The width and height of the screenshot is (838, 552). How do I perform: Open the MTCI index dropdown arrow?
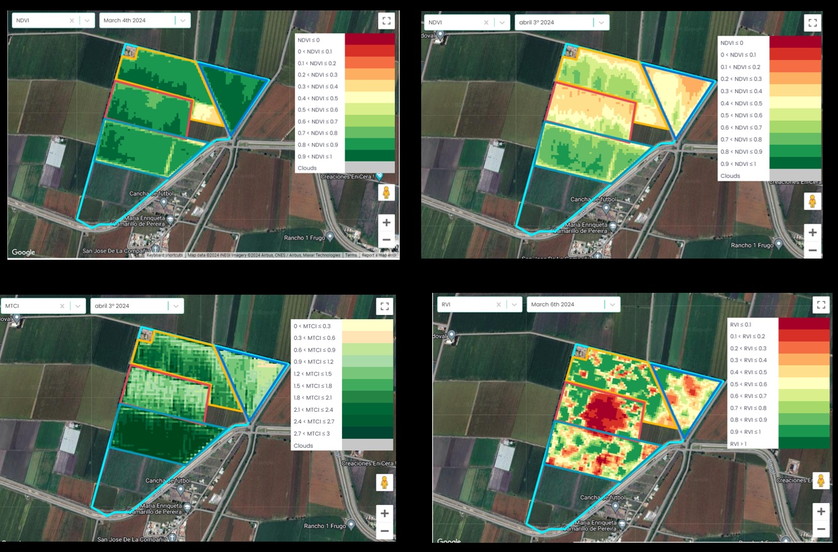tap(78, 306)
